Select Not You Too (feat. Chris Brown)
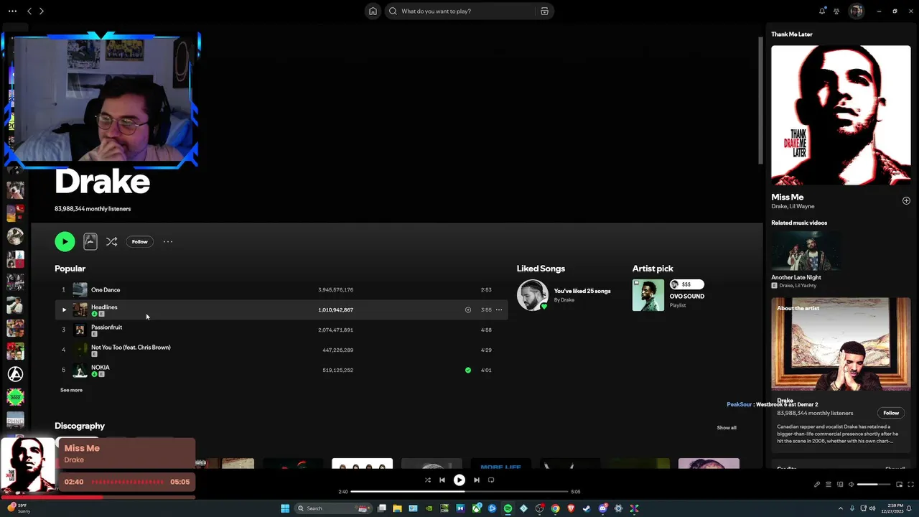The width and height of the screenshot is (919, 517). pos(131,347)
